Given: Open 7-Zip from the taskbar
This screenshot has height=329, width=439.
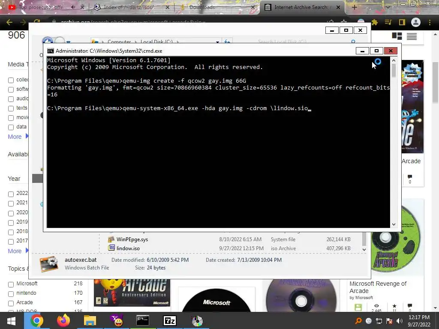Looking at the screenshot, I should [170, 320].
